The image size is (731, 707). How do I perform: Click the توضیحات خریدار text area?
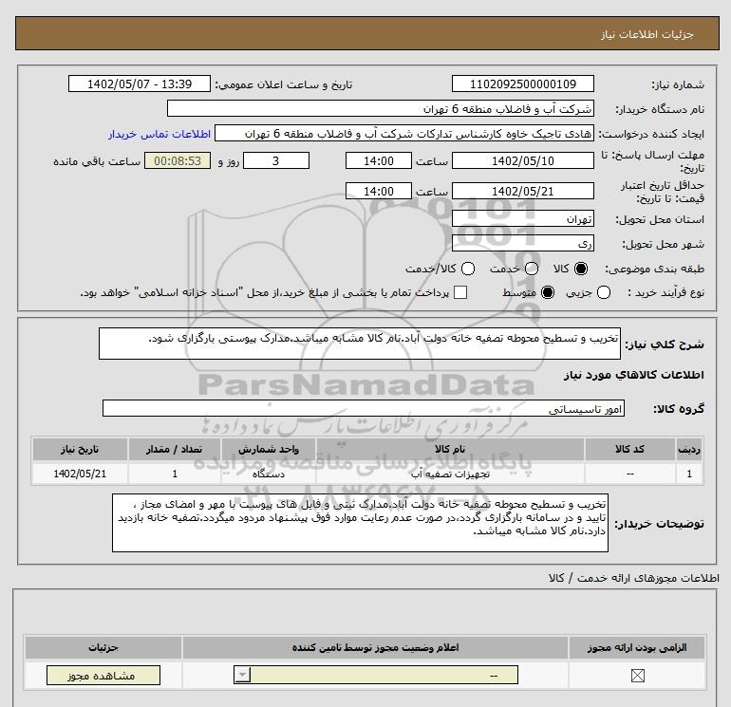pyautogui.click(x=360, y=523)
